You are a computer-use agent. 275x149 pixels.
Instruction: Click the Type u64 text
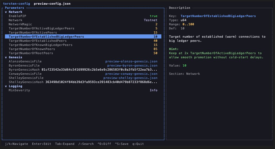pyautogui.click(x=178, y=20)
